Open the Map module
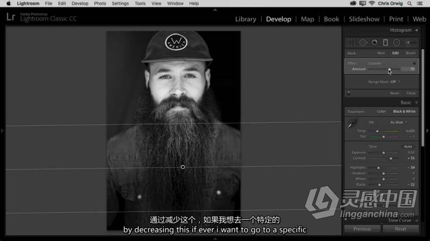Screen dimensions: 430x241 [307, 19]
